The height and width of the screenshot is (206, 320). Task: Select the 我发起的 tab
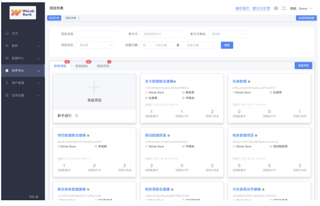pyautogui.click(x=81, y=66)
